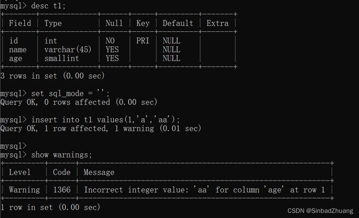Click the Message column header
The width and height of the screenshot is (359, 218).
click(99, 172)
